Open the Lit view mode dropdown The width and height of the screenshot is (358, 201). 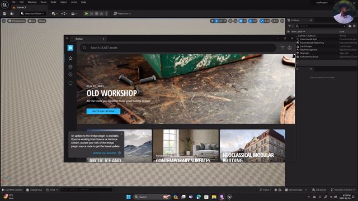click(x=32, y=21)
